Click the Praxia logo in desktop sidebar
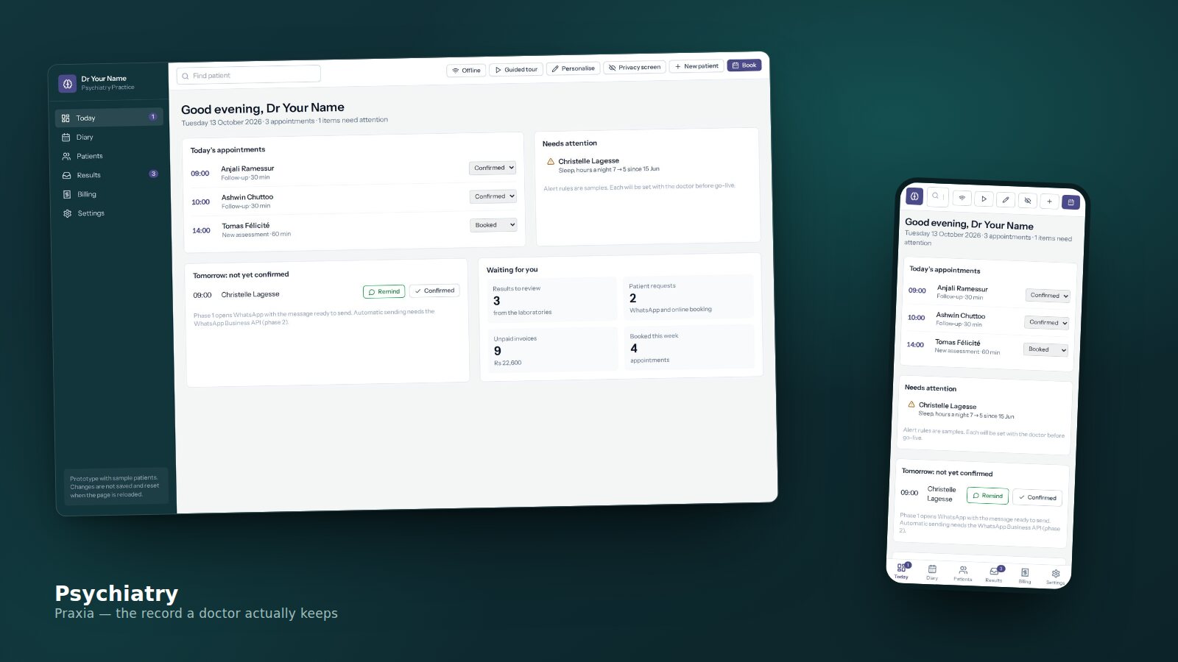The width and height of the screenshot is (1178, 662). pos(68,84)
